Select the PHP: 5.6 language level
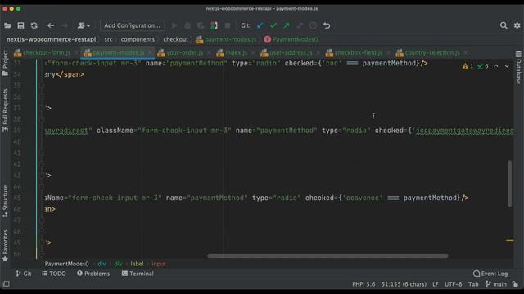 pyautogui.click(x=364, y=284)
